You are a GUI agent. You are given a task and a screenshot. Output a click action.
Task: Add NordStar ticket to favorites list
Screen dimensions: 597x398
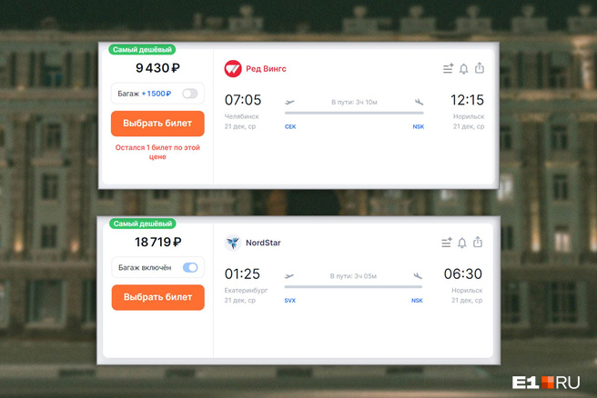[447, 243]
